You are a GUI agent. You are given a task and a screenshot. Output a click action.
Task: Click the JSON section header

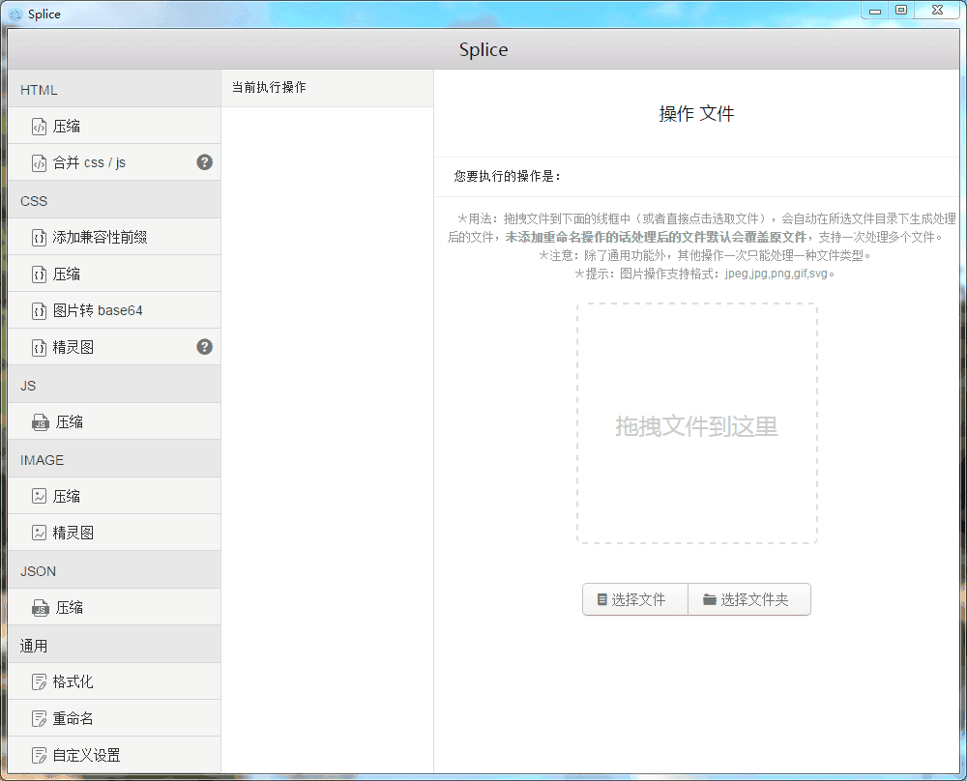tap(115, 571)
